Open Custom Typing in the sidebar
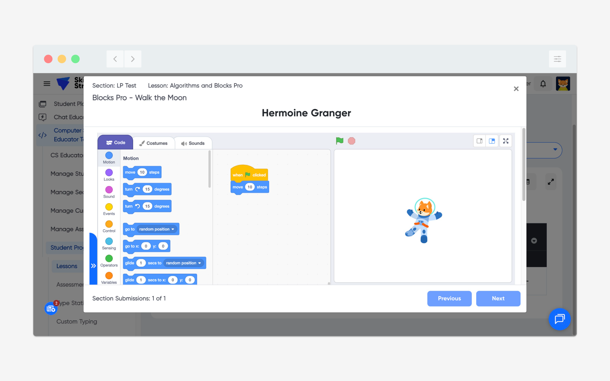610x381 pixels. tap(77, 321)
